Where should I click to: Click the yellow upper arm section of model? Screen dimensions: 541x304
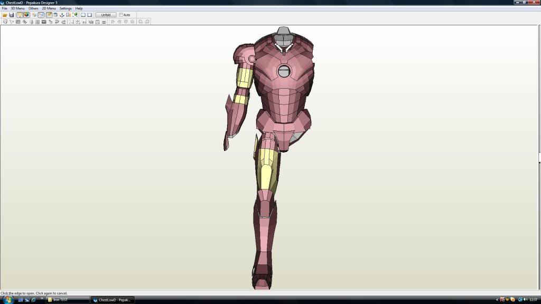[x=244, y=78]
